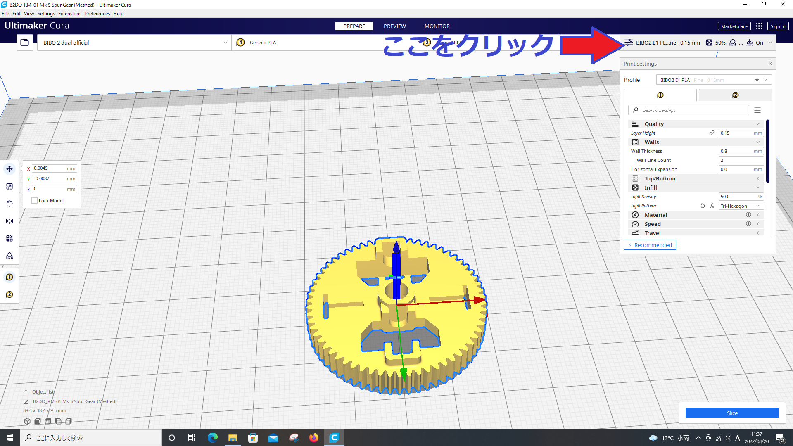Switch to extruder 1 settings tab
793x446 pixels.
click(660, 95)
